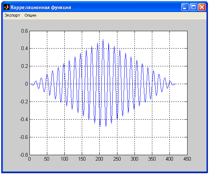Click the y-axis label 0.6
The image size is (209, 174).
[x=24, y=31]
